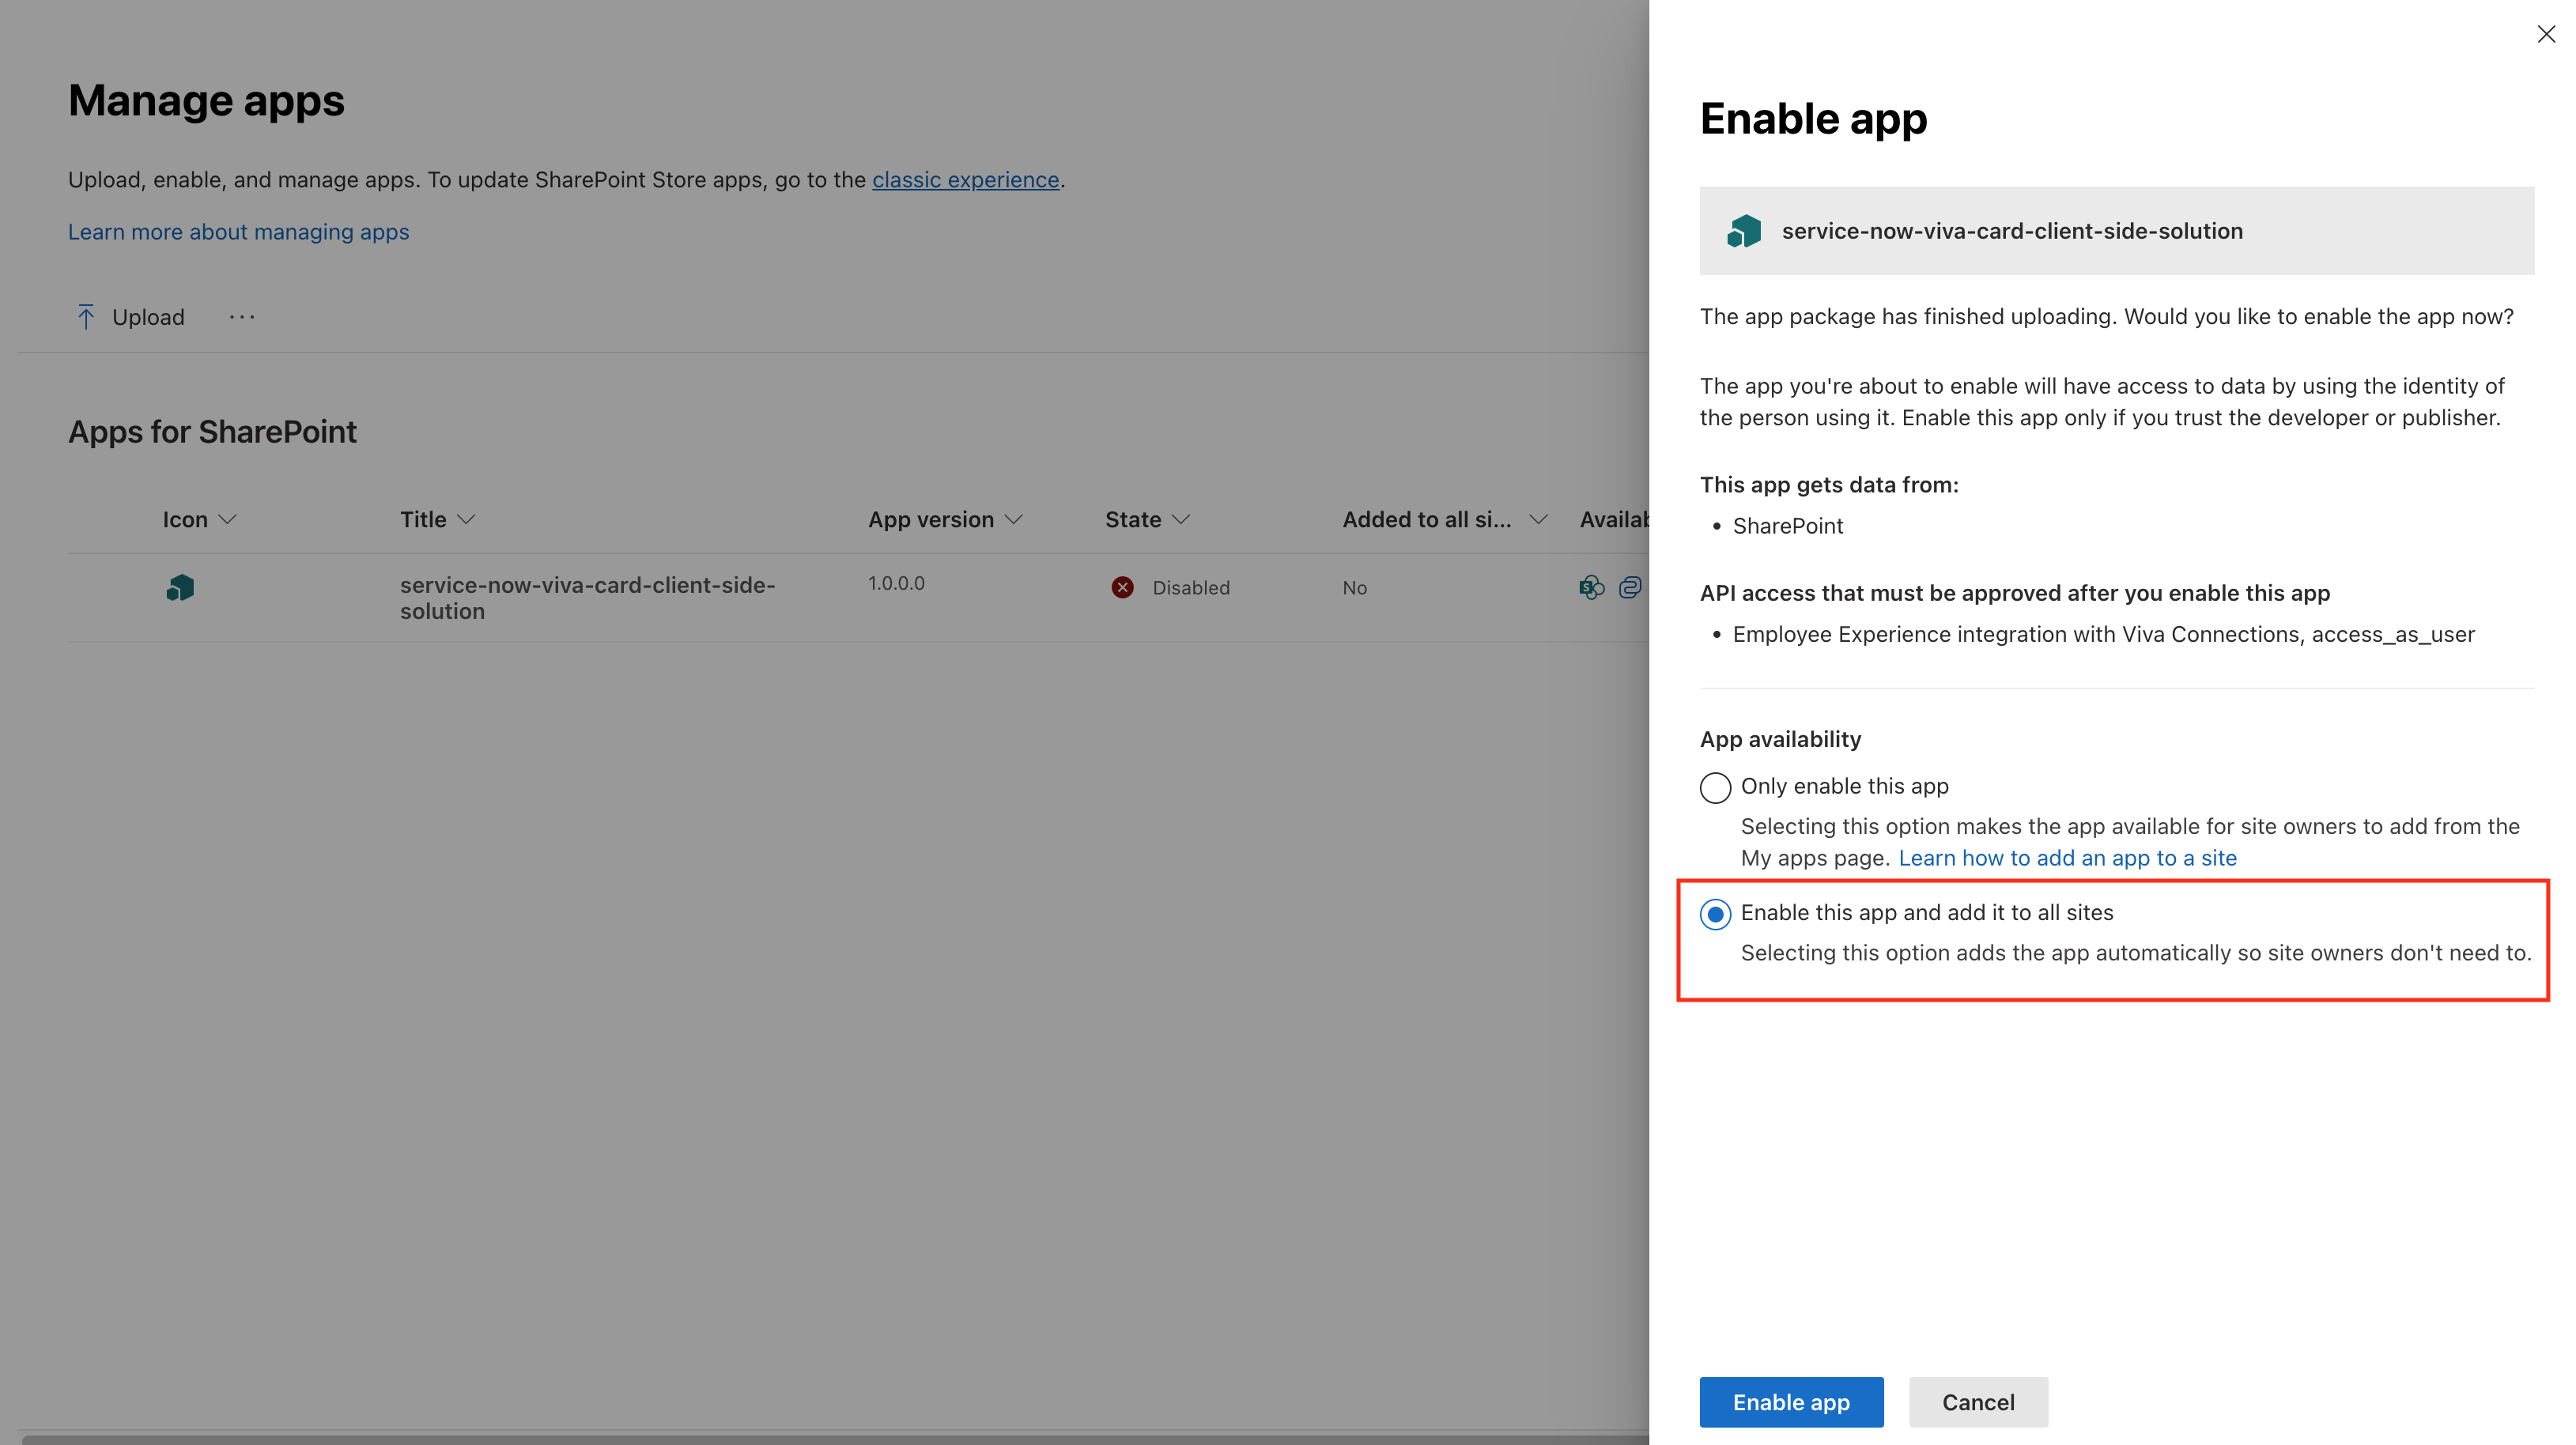Click the app icon in the table row
This screenshot has width=2576, height=1445.
point(180,587)
